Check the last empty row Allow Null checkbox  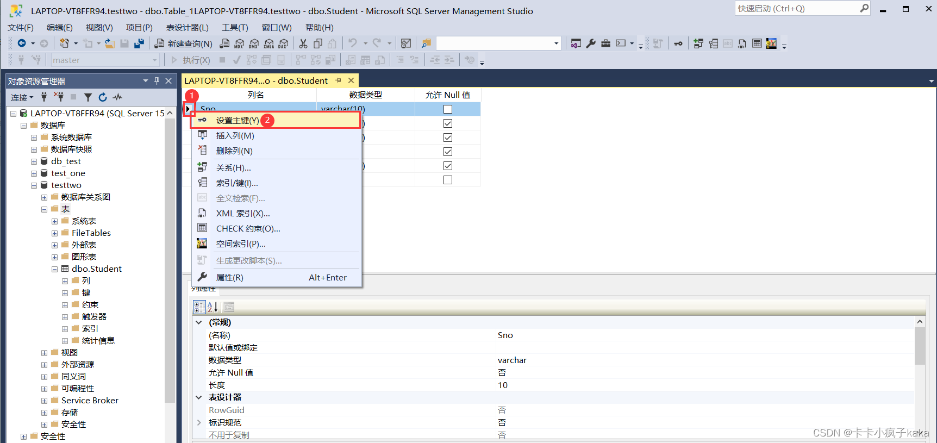tap(448, 180)
